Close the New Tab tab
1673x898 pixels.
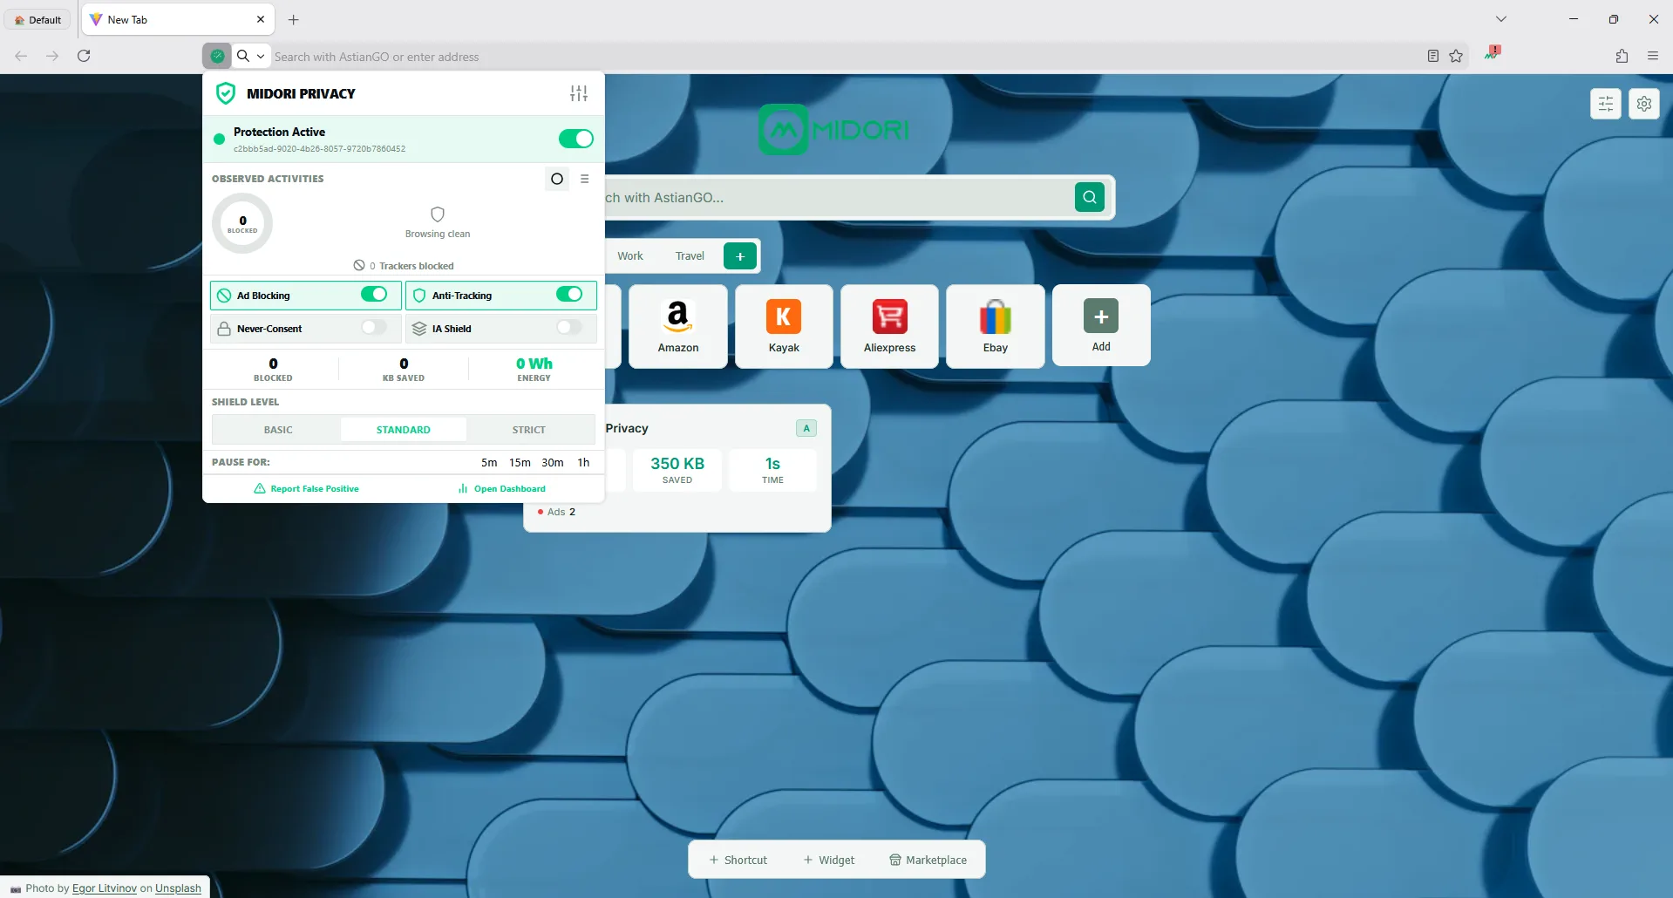click(261, 19)
